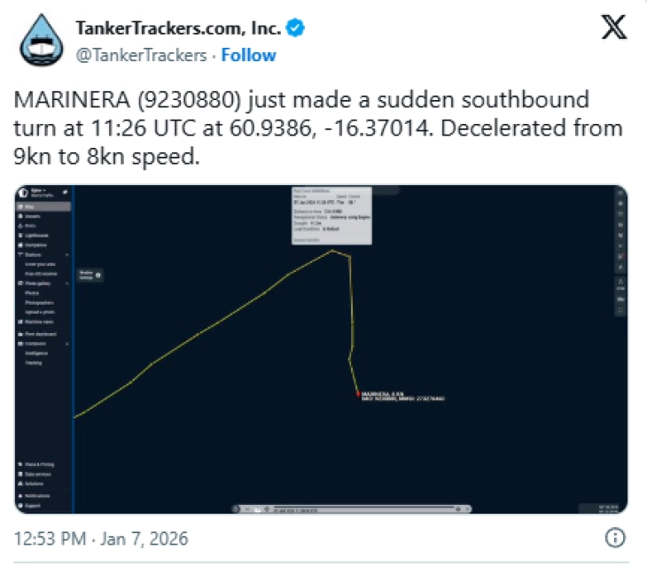Viewport: 647px width, 566px height.
Task: Open the X logo link
Action: click(x=613, y=30)
